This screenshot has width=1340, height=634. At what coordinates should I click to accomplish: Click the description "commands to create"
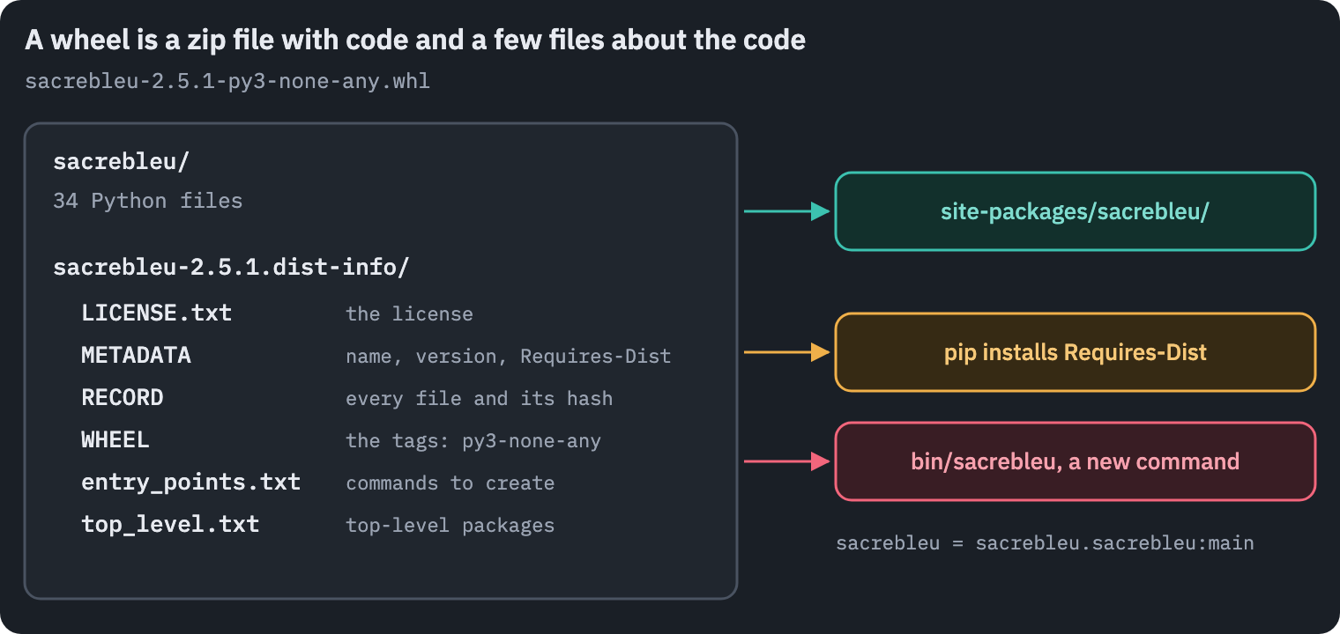450,483
